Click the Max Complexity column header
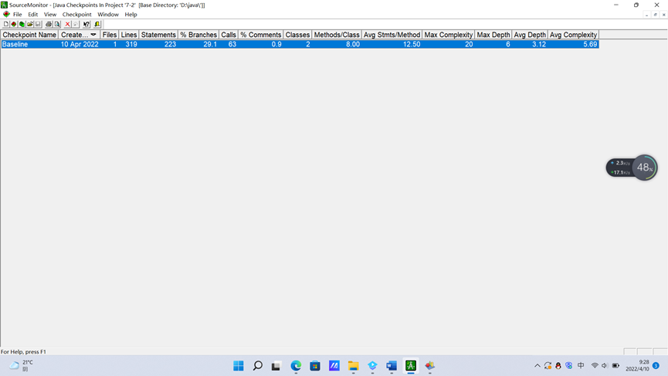The width and height of the screenshot is (668, 376). [x=449, y=35]
